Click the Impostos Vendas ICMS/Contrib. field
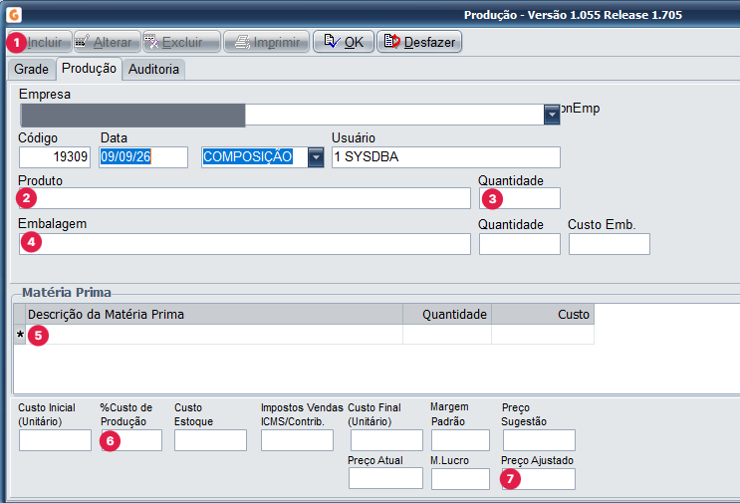Viewport: 740px width, 503px height. [298, 440]
